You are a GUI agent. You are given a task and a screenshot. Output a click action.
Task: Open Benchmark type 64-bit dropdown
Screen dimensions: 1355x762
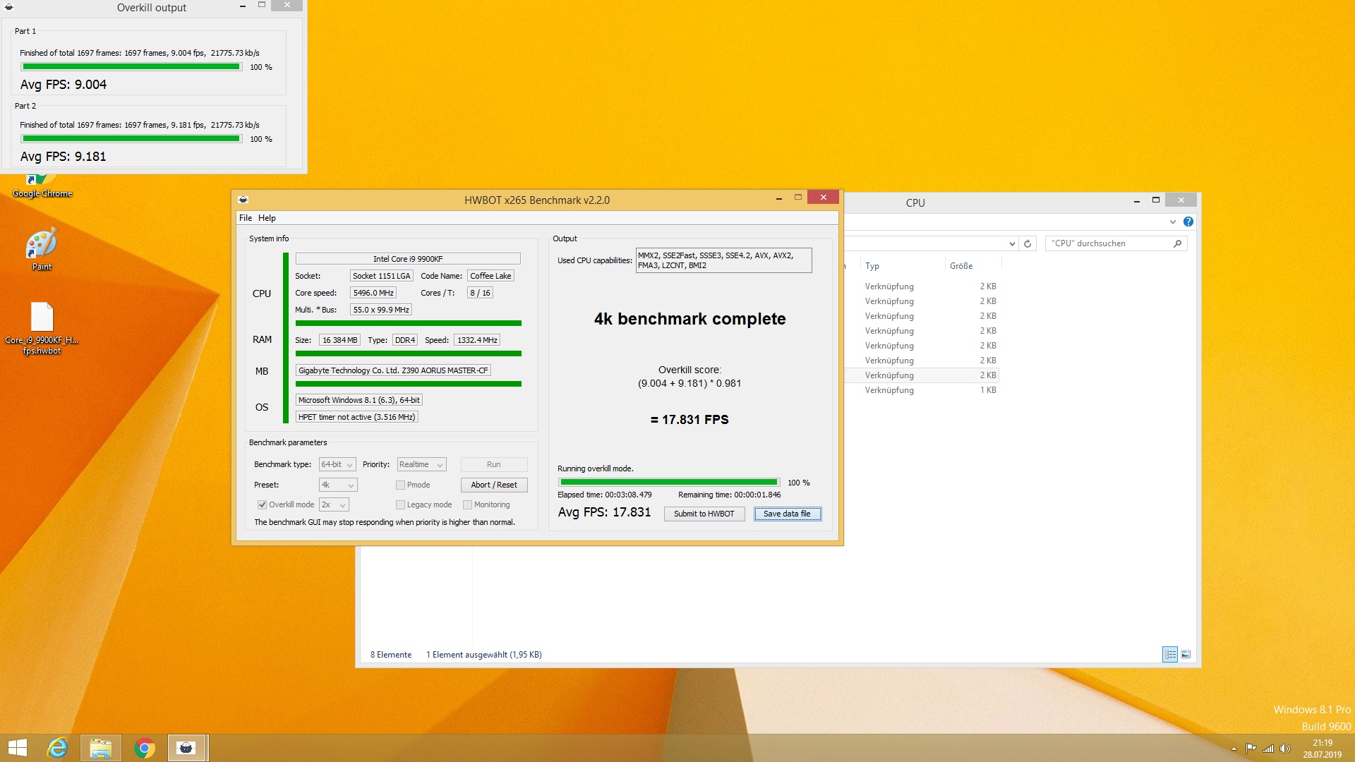click(x=337, y=464)
